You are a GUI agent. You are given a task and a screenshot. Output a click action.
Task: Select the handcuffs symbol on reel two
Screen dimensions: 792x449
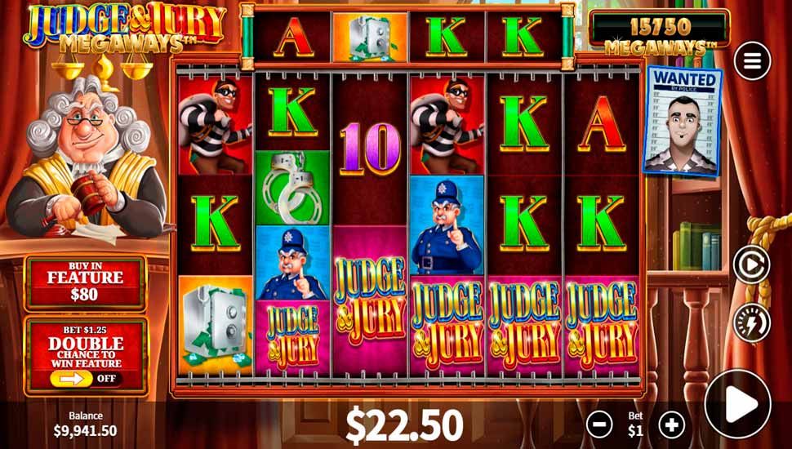292,188
